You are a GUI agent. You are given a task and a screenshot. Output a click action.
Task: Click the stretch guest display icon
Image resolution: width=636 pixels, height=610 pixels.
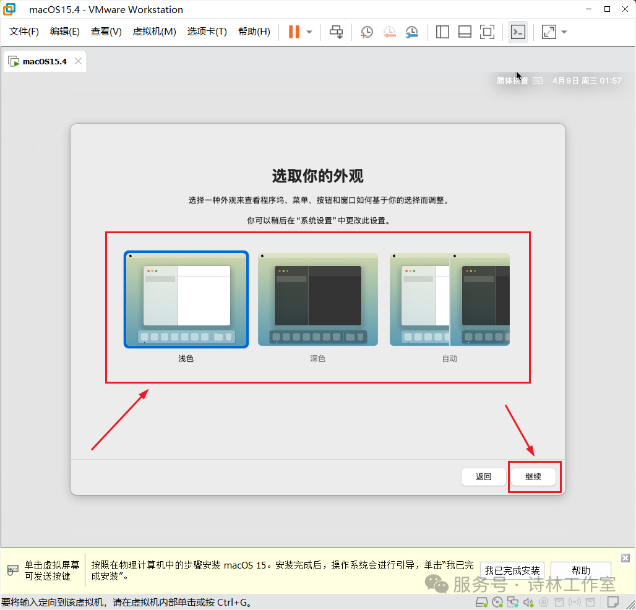(x=549, y=32)
